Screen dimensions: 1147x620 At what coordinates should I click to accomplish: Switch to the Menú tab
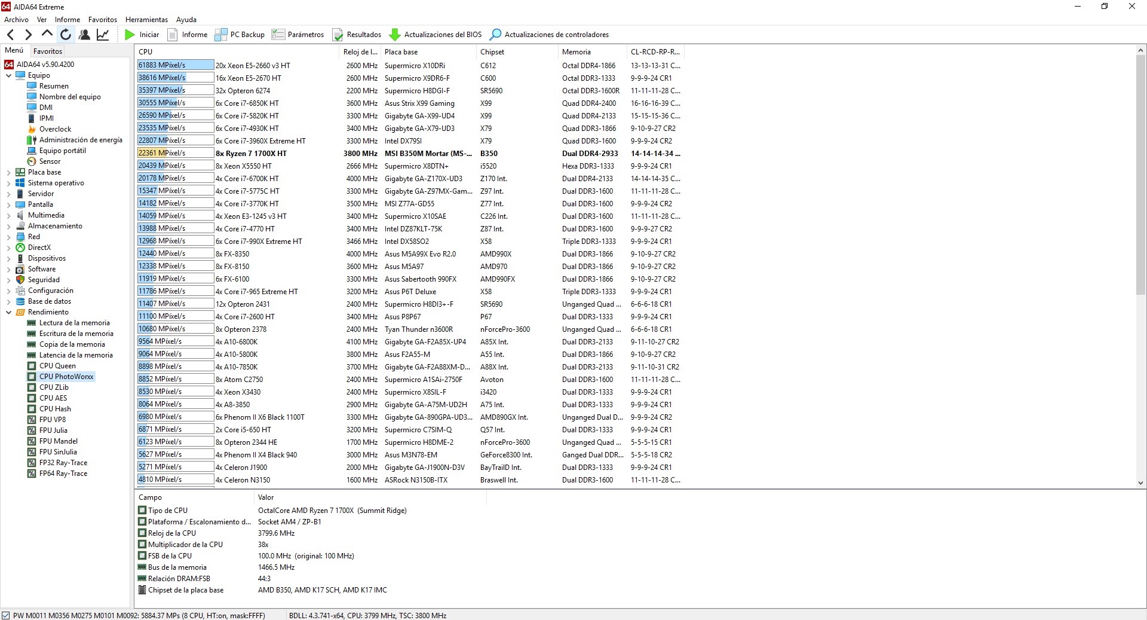click(x=14, y=50)
